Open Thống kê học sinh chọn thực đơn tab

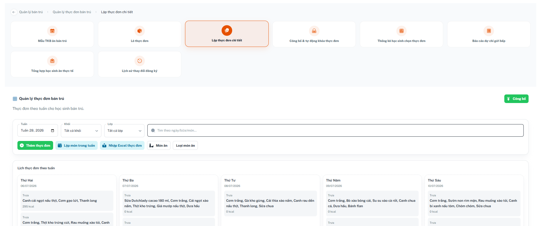coord(402,34)
